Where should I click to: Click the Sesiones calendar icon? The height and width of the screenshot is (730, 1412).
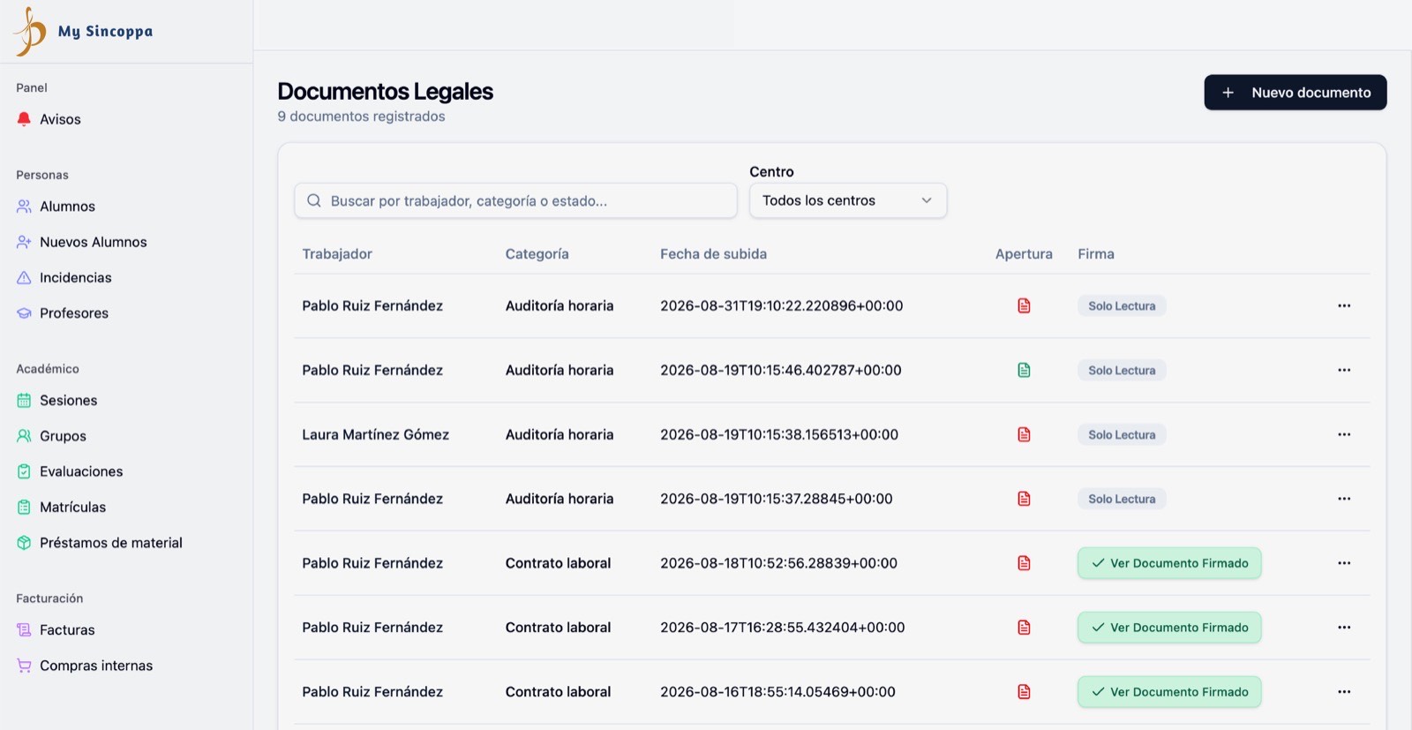coord(24,401)
